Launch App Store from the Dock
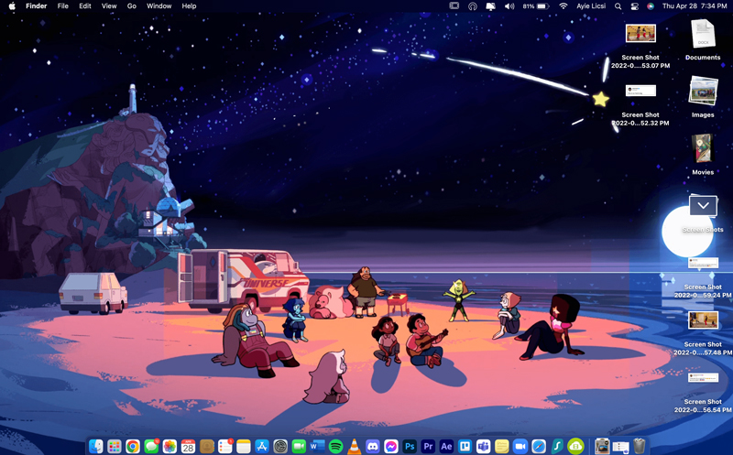Viewport: 733px width, 455px height. (x=262, y=446)
